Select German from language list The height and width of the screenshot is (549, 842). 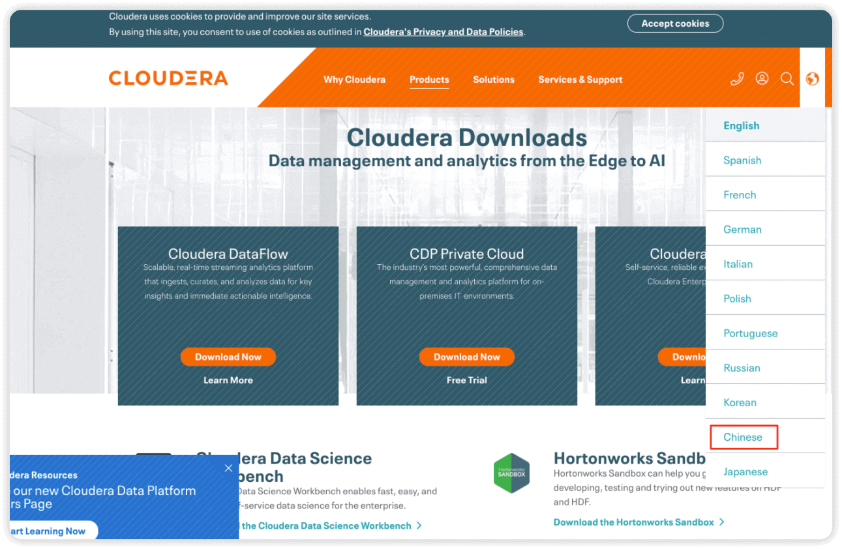765,229
